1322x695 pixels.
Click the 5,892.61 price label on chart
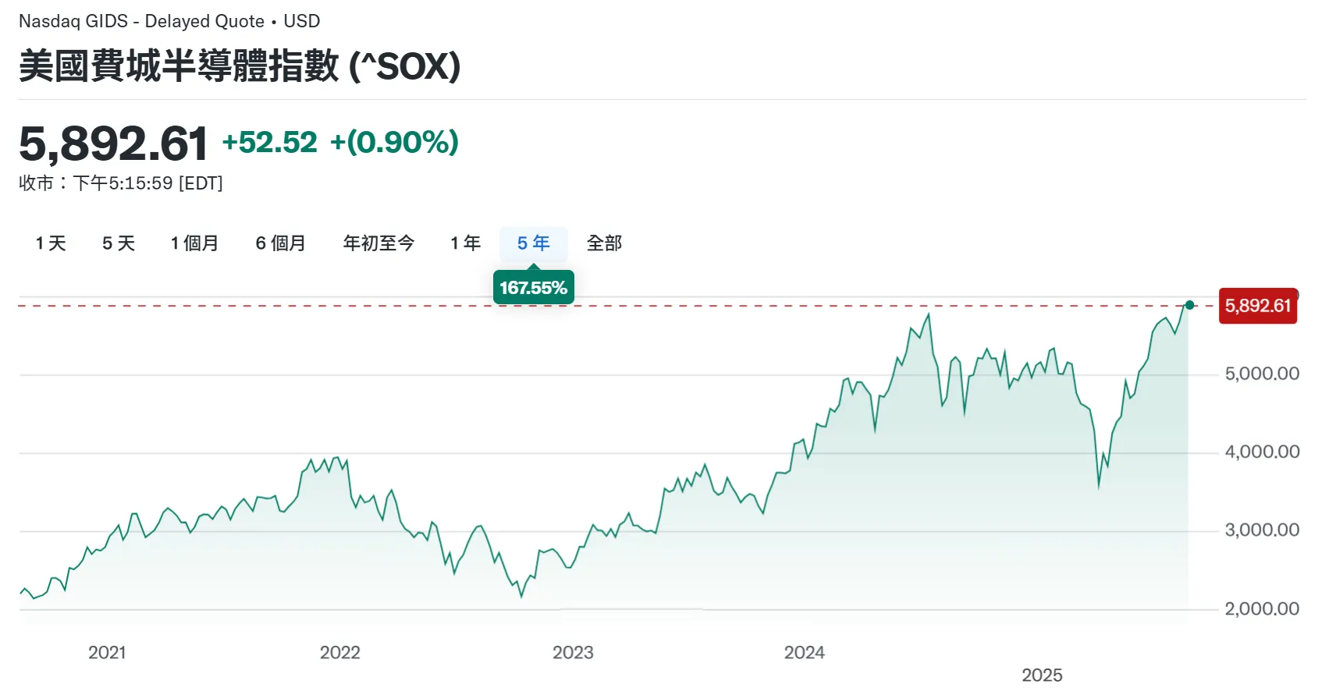pos(1257,306)
